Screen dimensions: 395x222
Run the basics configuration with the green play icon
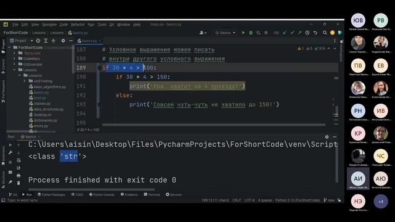pos(243,33)
